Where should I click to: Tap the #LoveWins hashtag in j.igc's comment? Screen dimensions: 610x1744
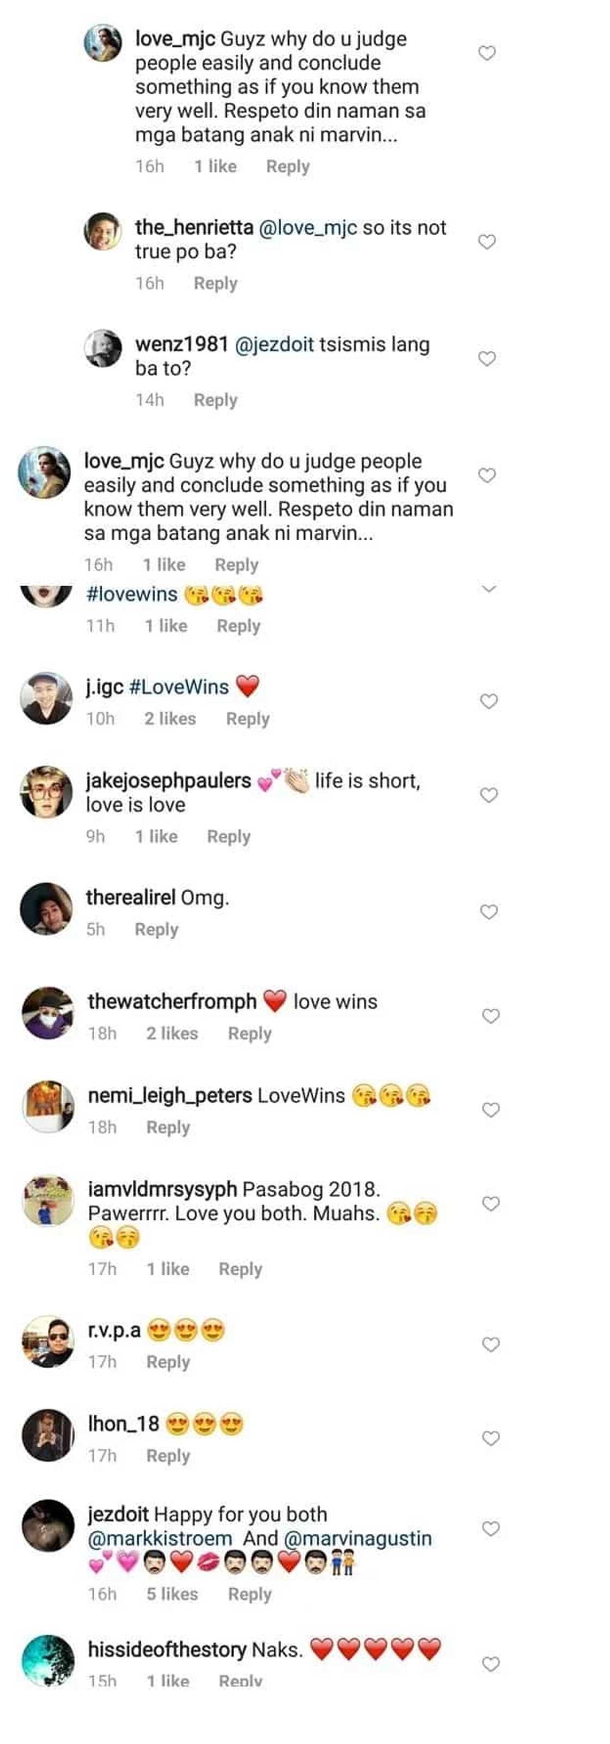179,686
